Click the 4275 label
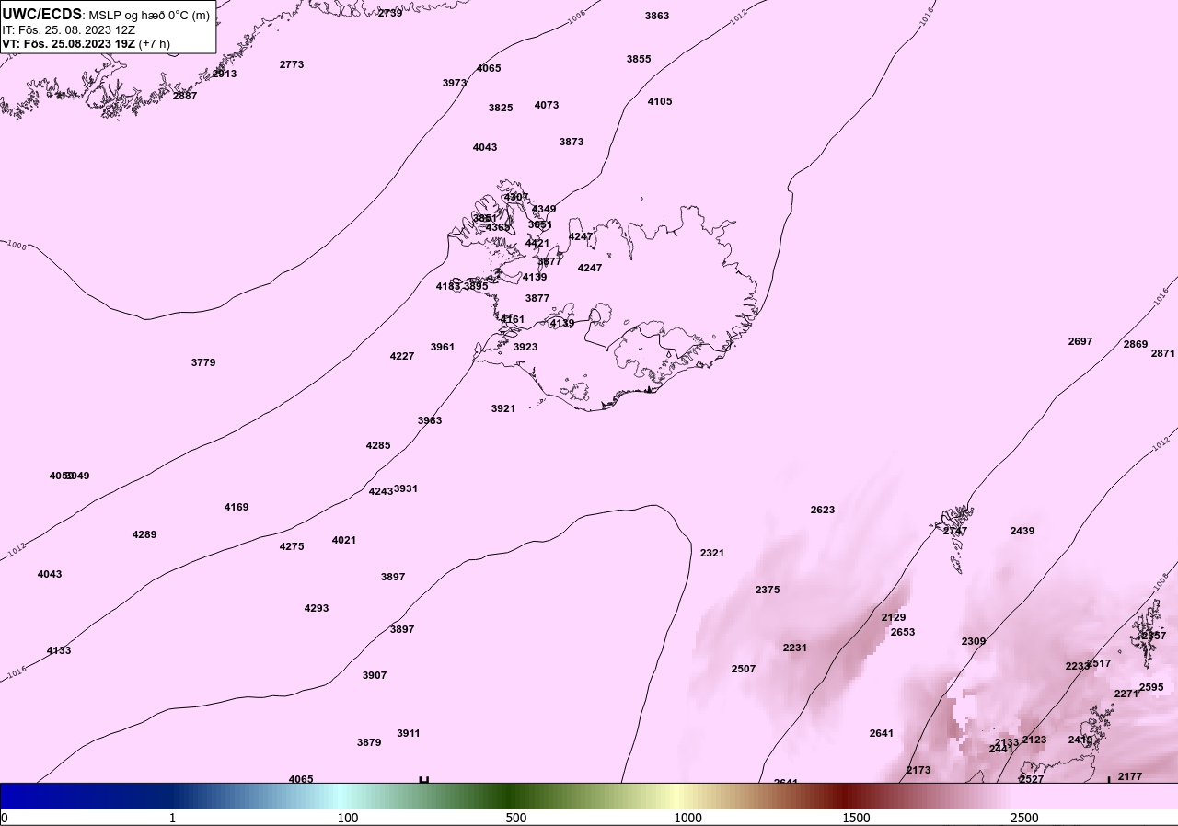 [292, 546]
